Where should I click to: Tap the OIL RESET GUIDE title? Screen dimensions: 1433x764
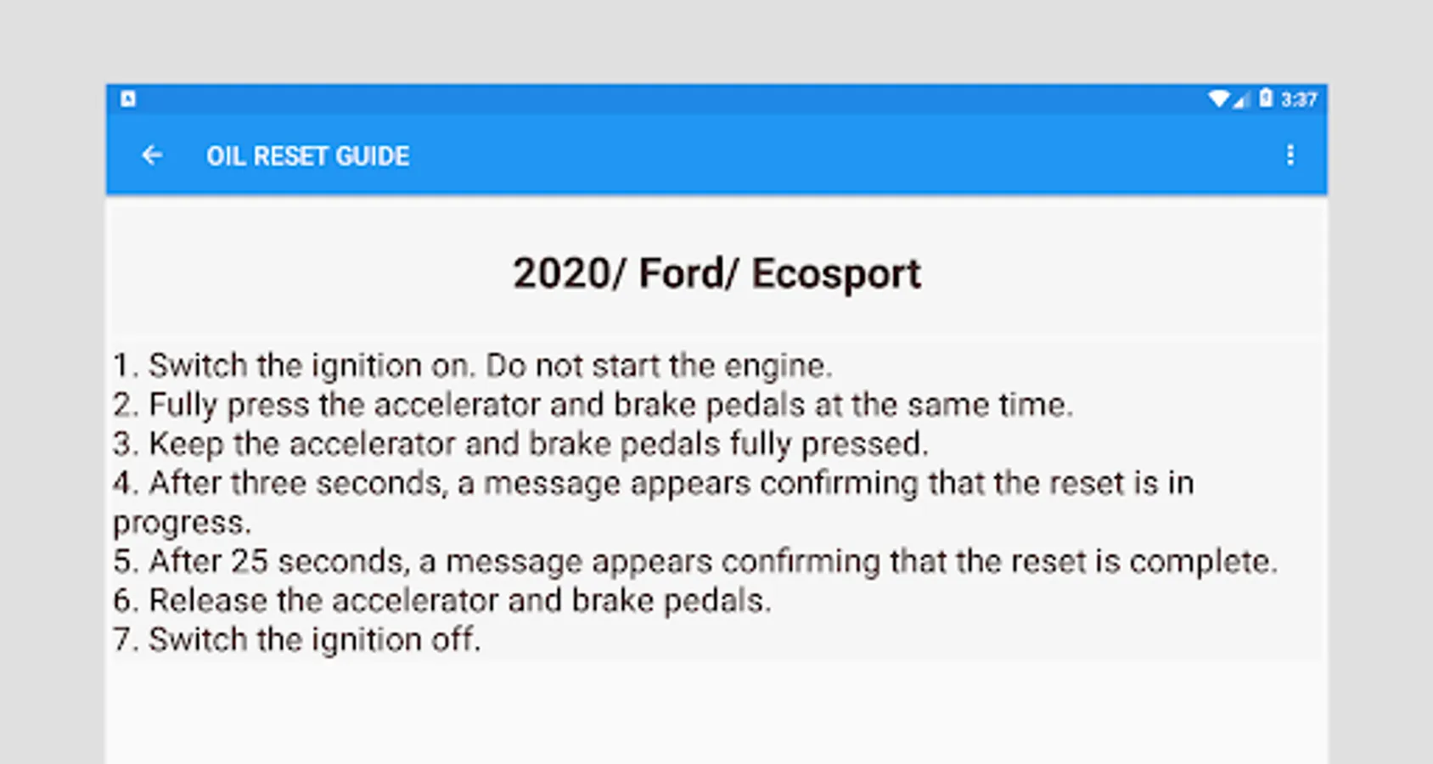[307, 156]
